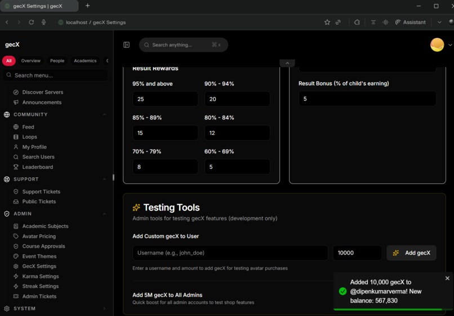Edit the 60% - 69% reward field
Image resolution: width=454 pixels, height=316 pixels.
pos(237,167)
